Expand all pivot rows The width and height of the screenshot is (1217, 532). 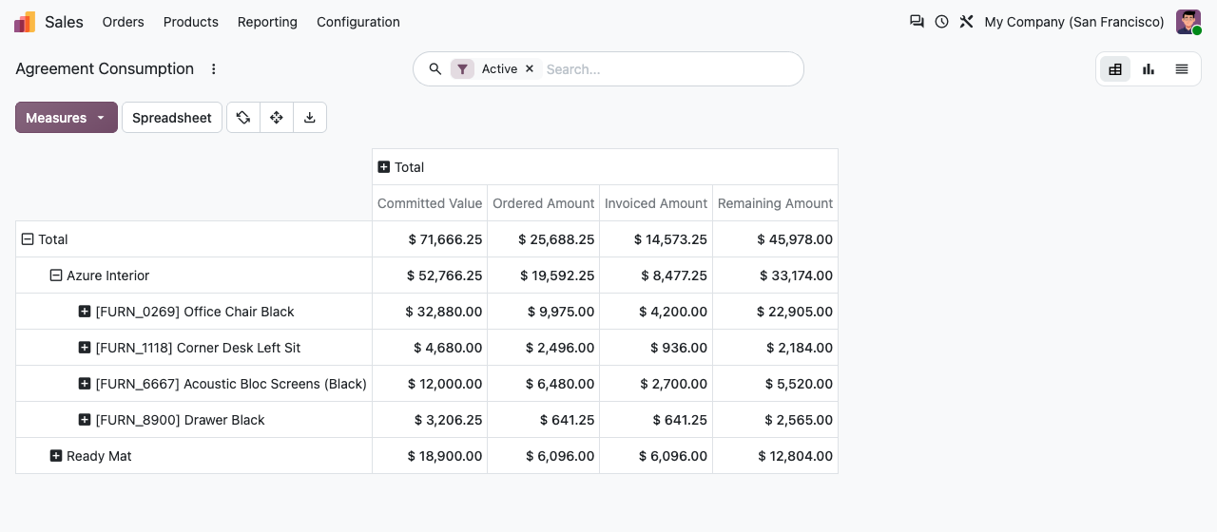[277, 118]
